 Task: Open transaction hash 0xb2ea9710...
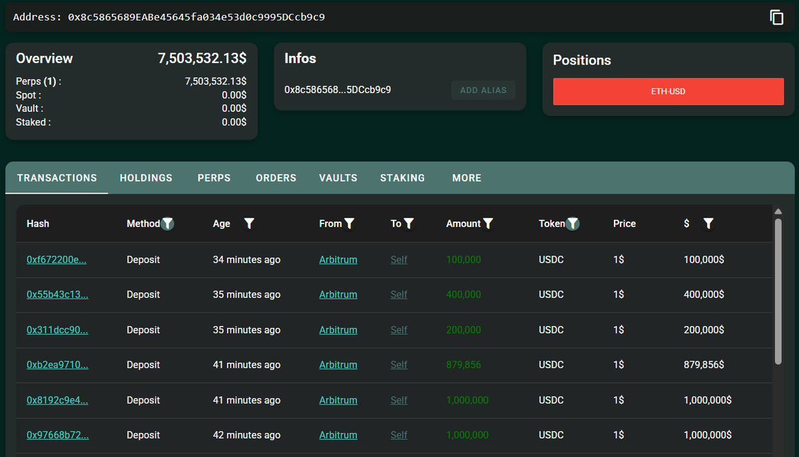pos(57,365)
